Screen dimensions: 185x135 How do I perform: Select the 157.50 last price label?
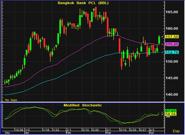click(x=172, y=37)
